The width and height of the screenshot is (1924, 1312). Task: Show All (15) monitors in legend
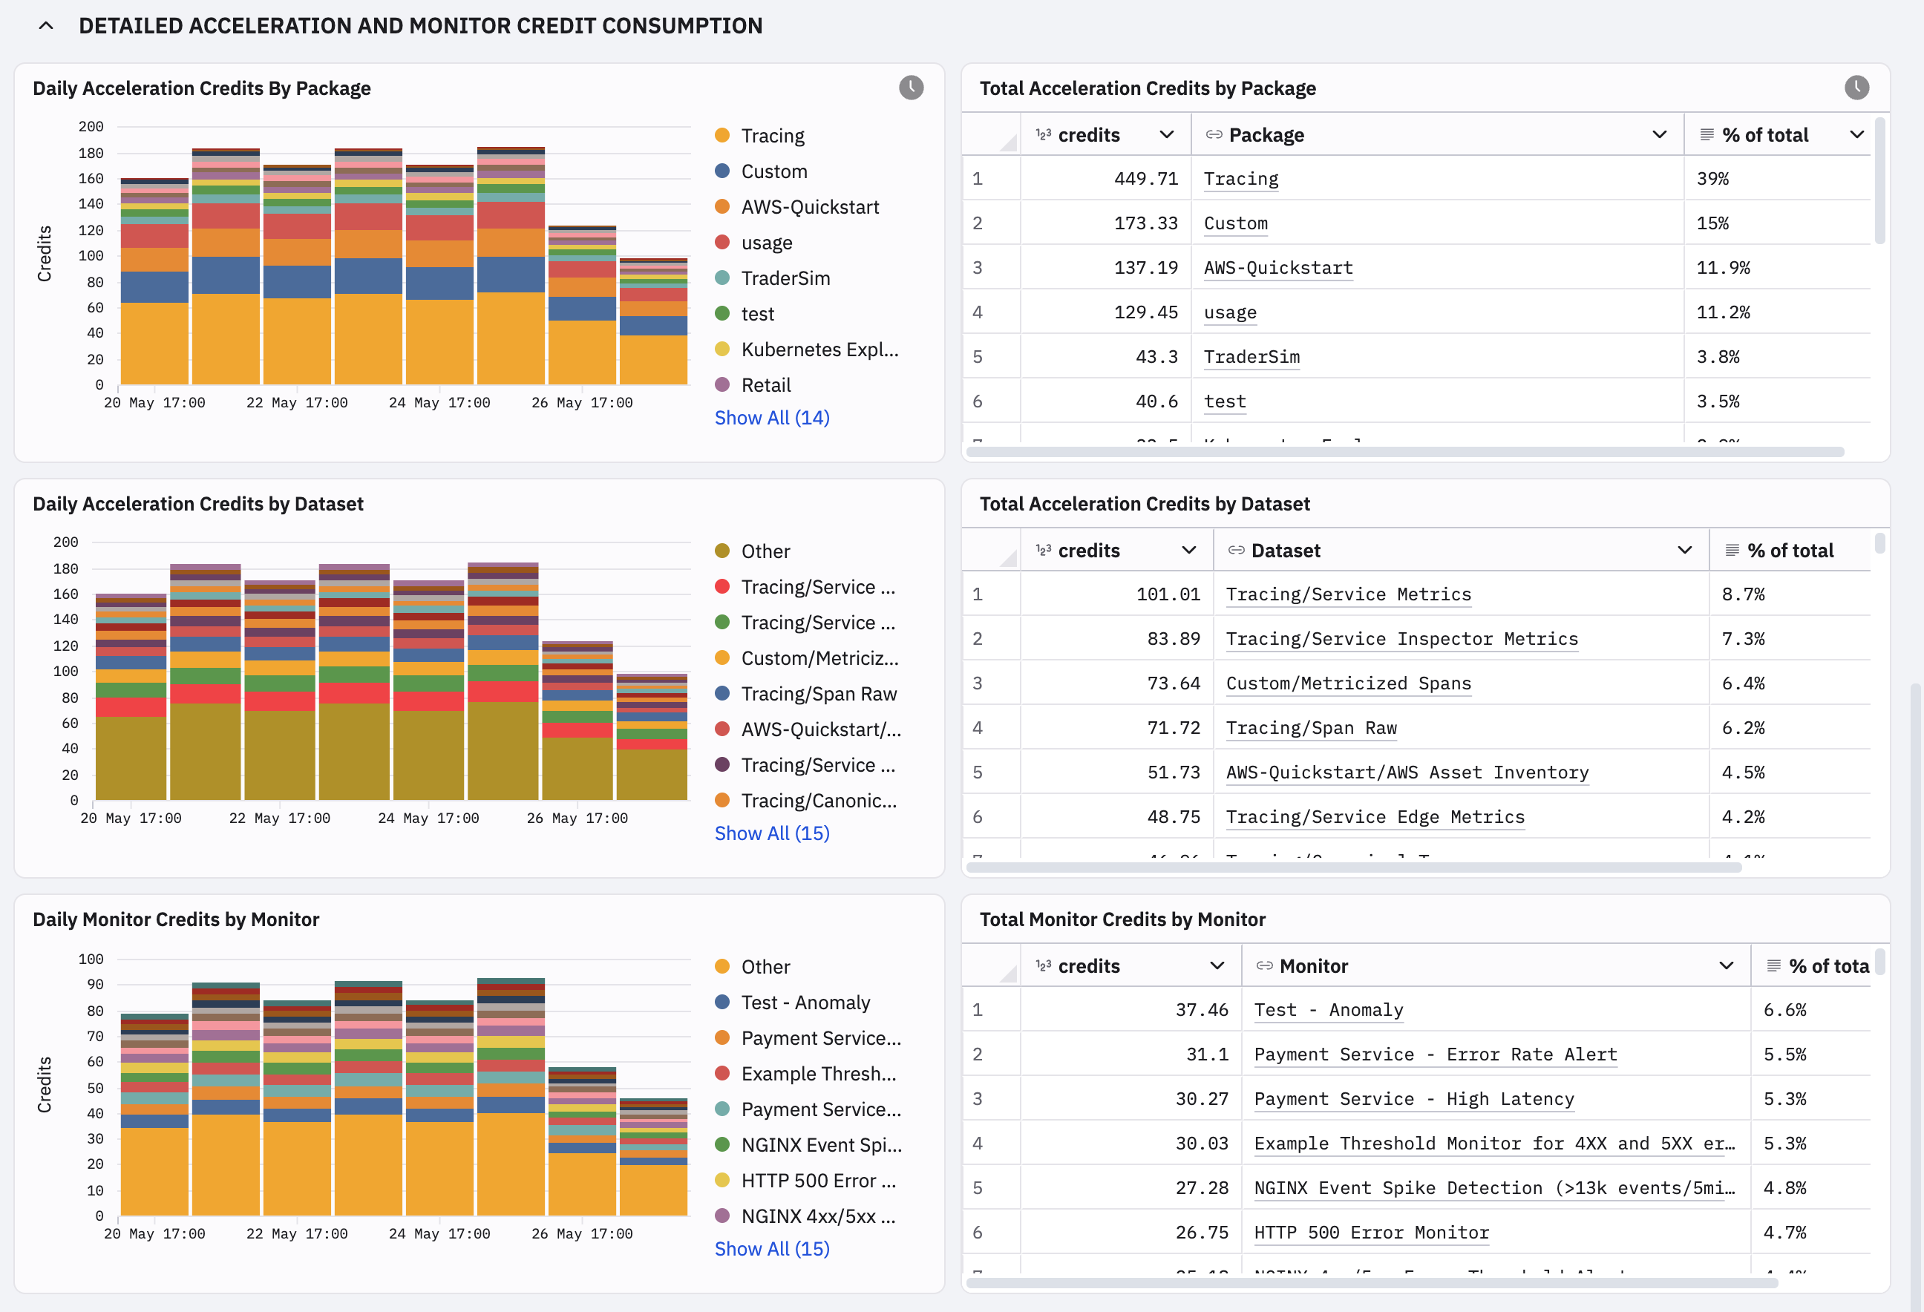point(771,1249)
